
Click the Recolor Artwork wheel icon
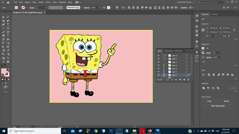[x=117, y=7]
